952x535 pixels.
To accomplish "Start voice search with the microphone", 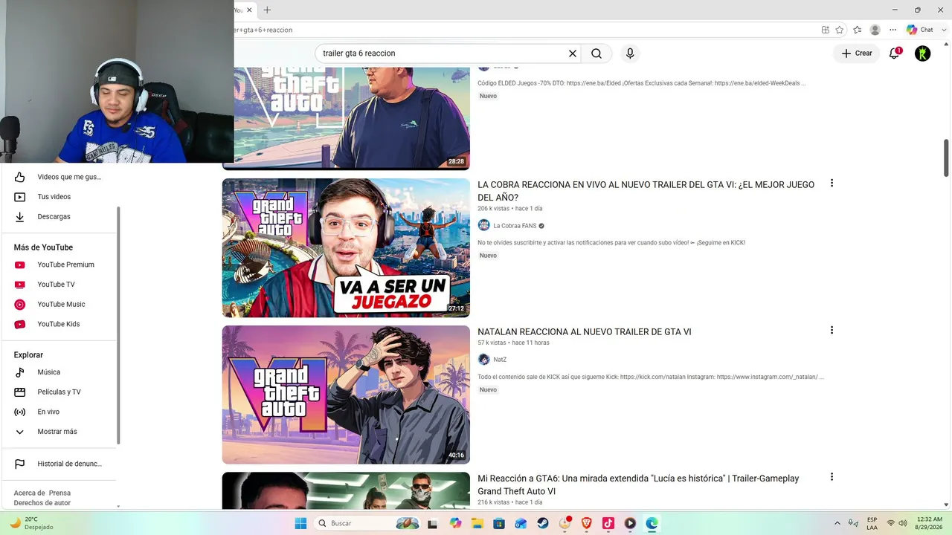I will 630,53.
